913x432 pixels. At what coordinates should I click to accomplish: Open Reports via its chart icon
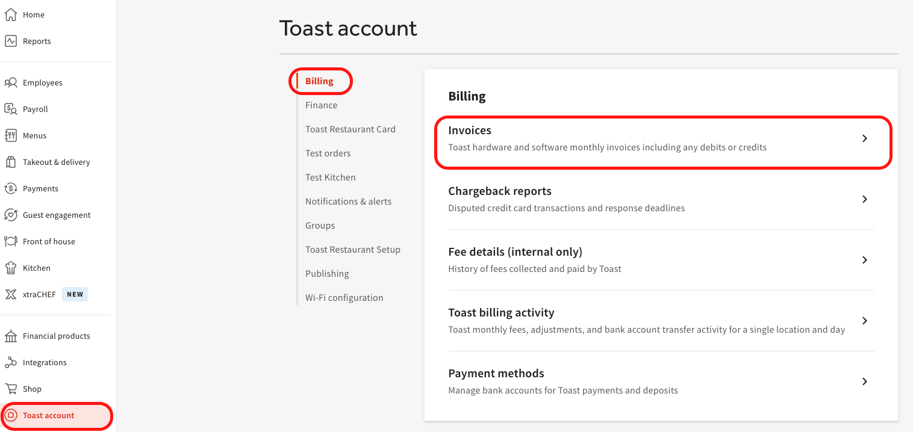(x=10, y=41)
